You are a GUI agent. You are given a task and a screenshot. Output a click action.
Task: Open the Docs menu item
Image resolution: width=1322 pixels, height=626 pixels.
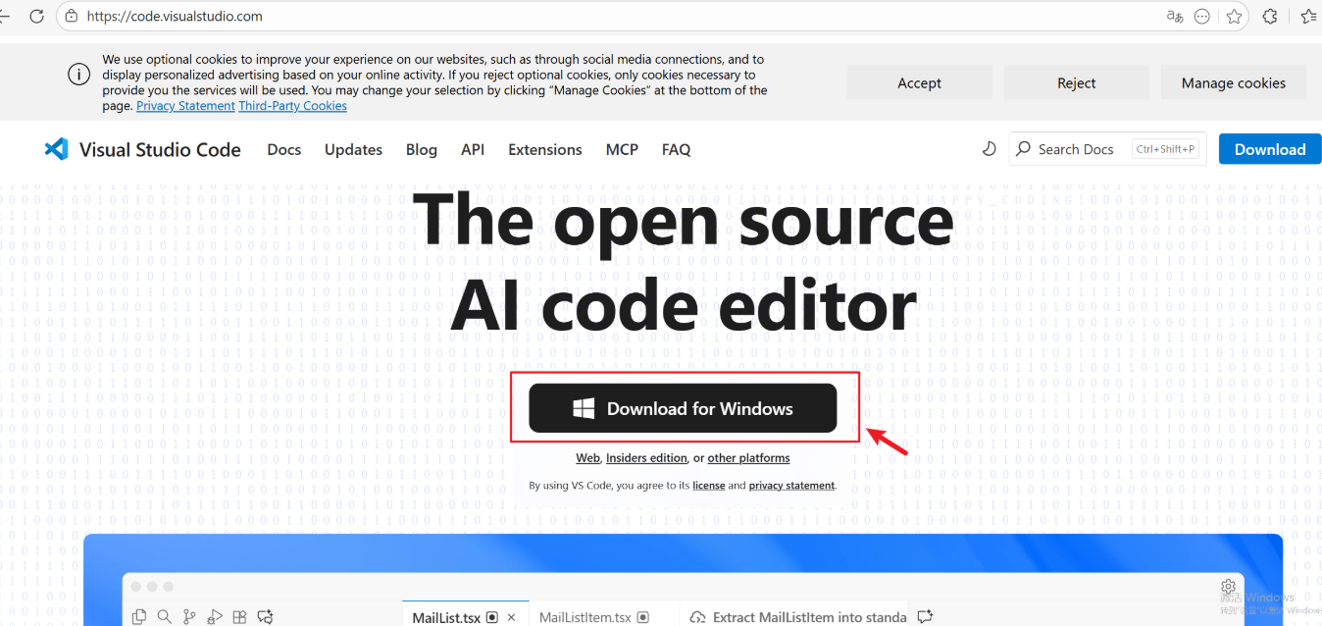click(284, 149)
